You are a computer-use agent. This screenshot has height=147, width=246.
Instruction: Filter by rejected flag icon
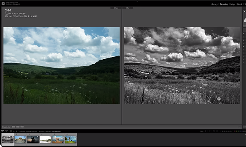pyautogui.click(x=210, y=131)
